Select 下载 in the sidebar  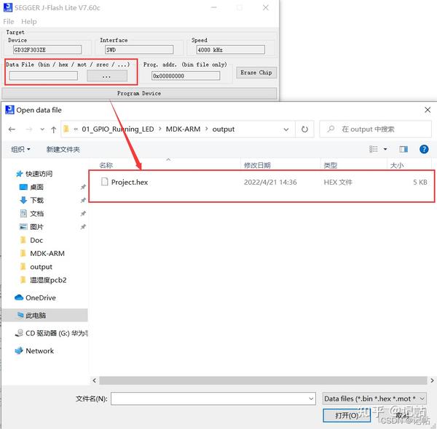tap(31, 200)
